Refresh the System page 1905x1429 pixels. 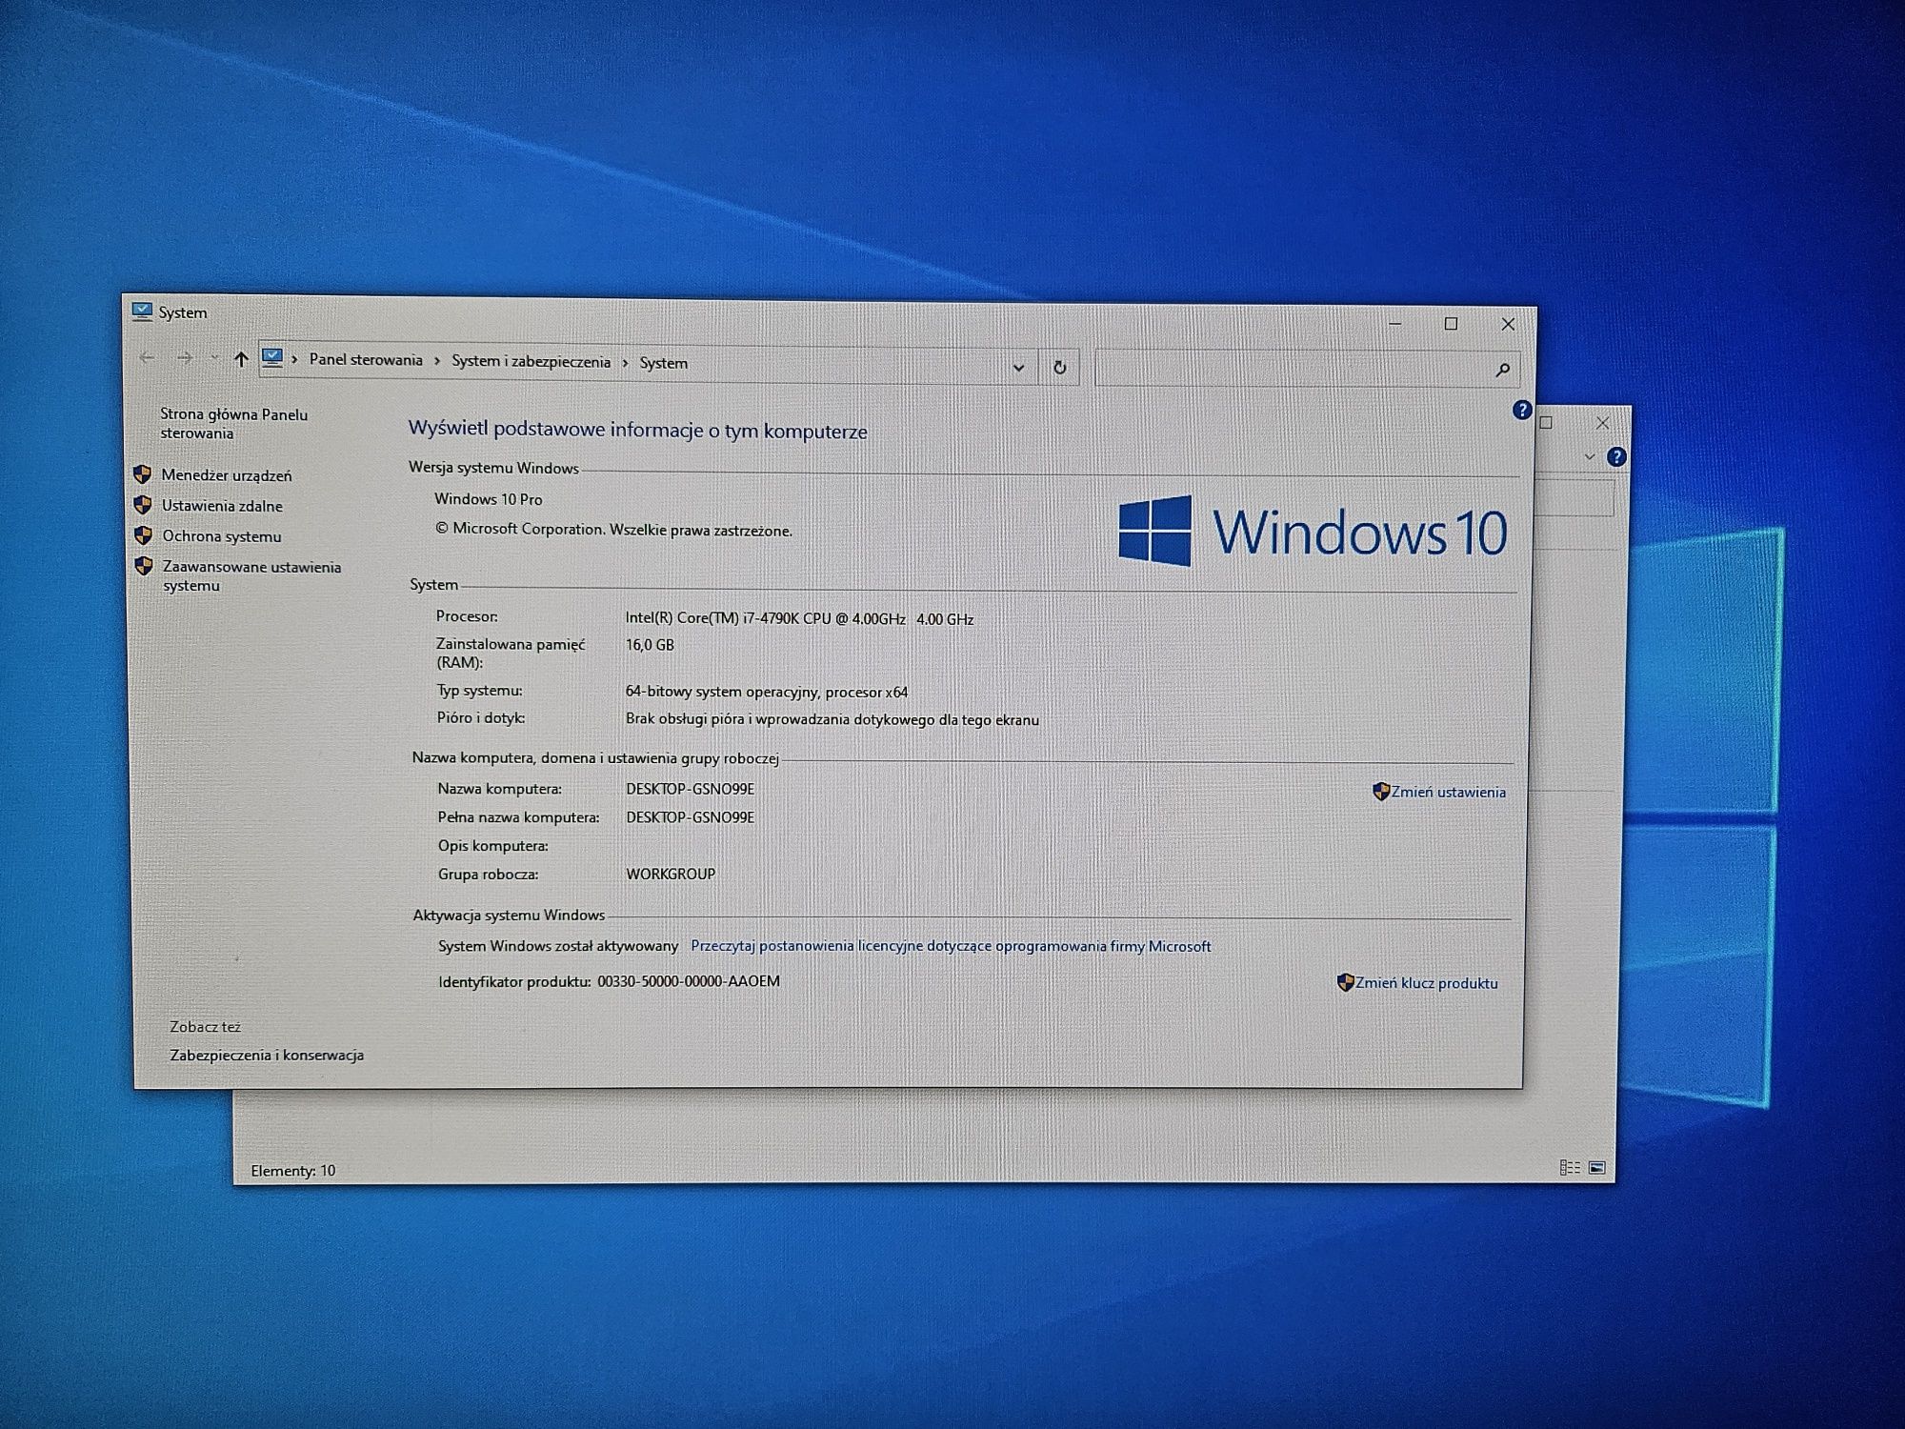pyautogui.click(x=1059, y=367)
